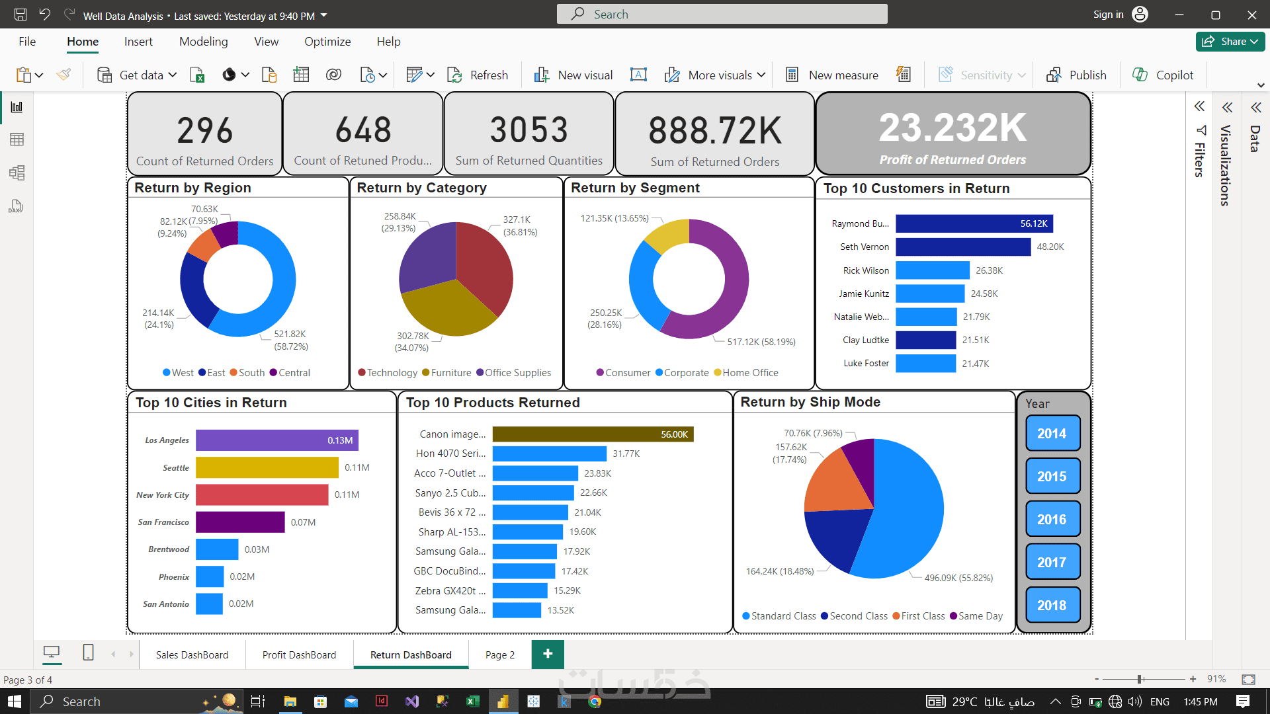Image resolution: width=1270 pixels, height=714 pixels.
Task: Click the Refresh button
Action: (478, 75)
